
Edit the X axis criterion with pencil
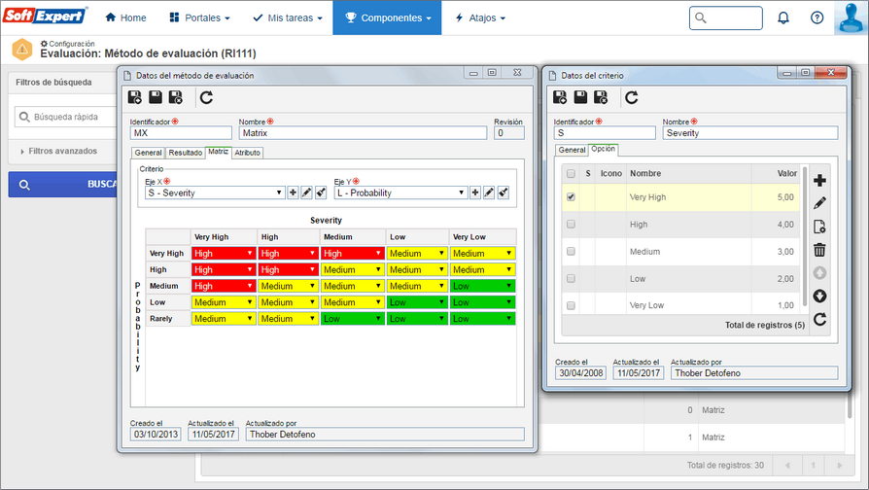coord(306,192)
